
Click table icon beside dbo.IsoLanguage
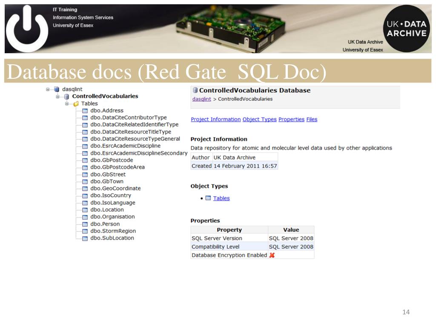85,203
